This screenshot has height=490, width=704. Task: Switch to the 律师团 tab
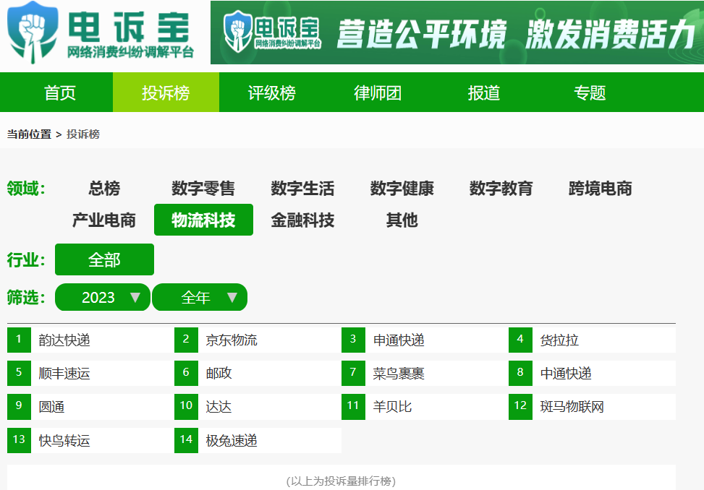[378, 93]
